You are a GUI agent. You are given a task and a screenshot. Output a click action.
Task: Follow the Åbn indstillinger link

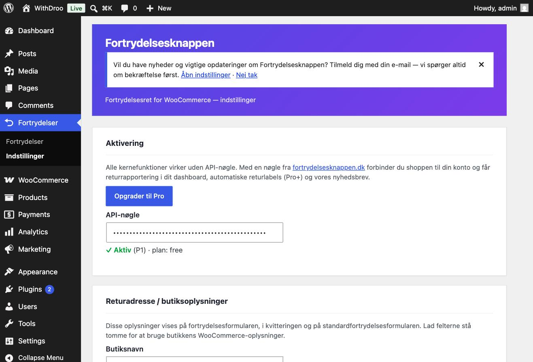[206, 75]
